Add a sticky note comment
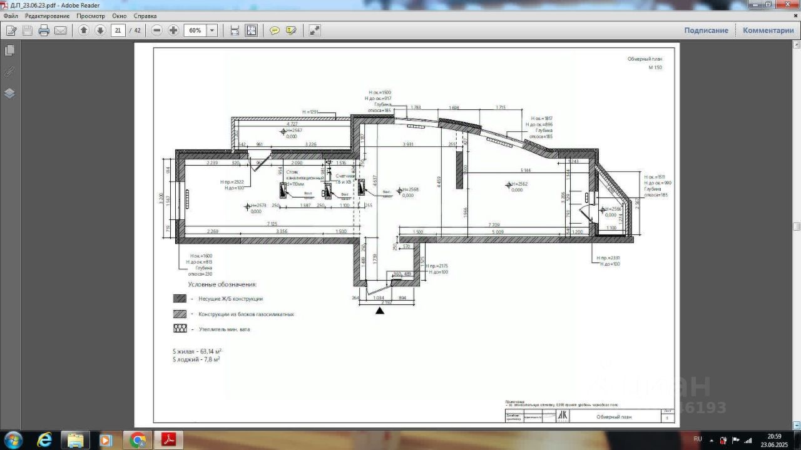Screen dimensions: 801x450 pyautogui.click(x=275, y=30)
